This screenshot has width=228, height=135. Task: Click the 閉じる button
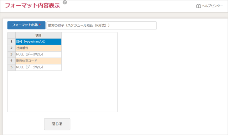click(x=57, y=124)
